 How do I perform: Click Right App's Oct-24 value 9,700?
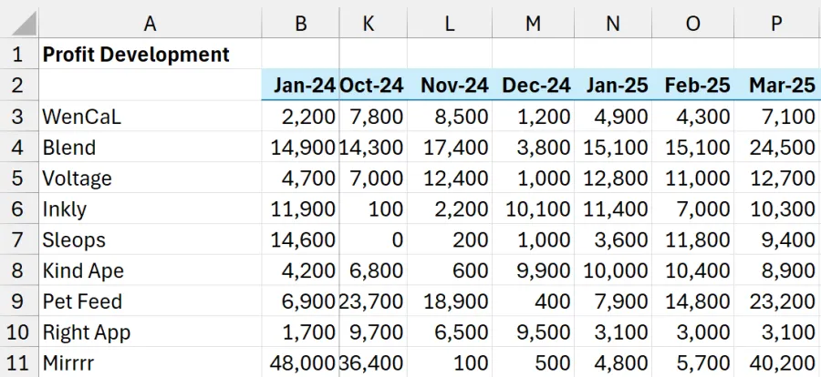(x=373, y=331)
